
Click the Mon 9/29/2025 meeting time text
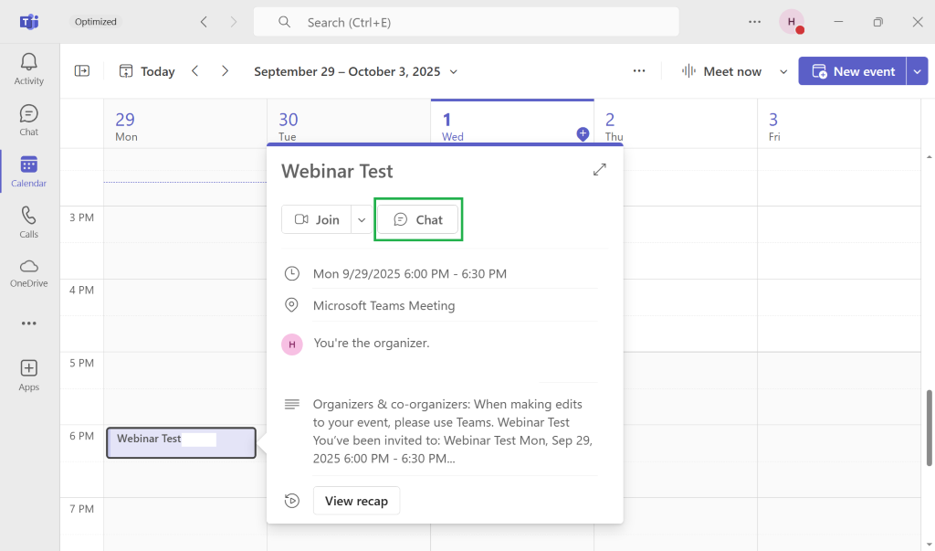410,274
